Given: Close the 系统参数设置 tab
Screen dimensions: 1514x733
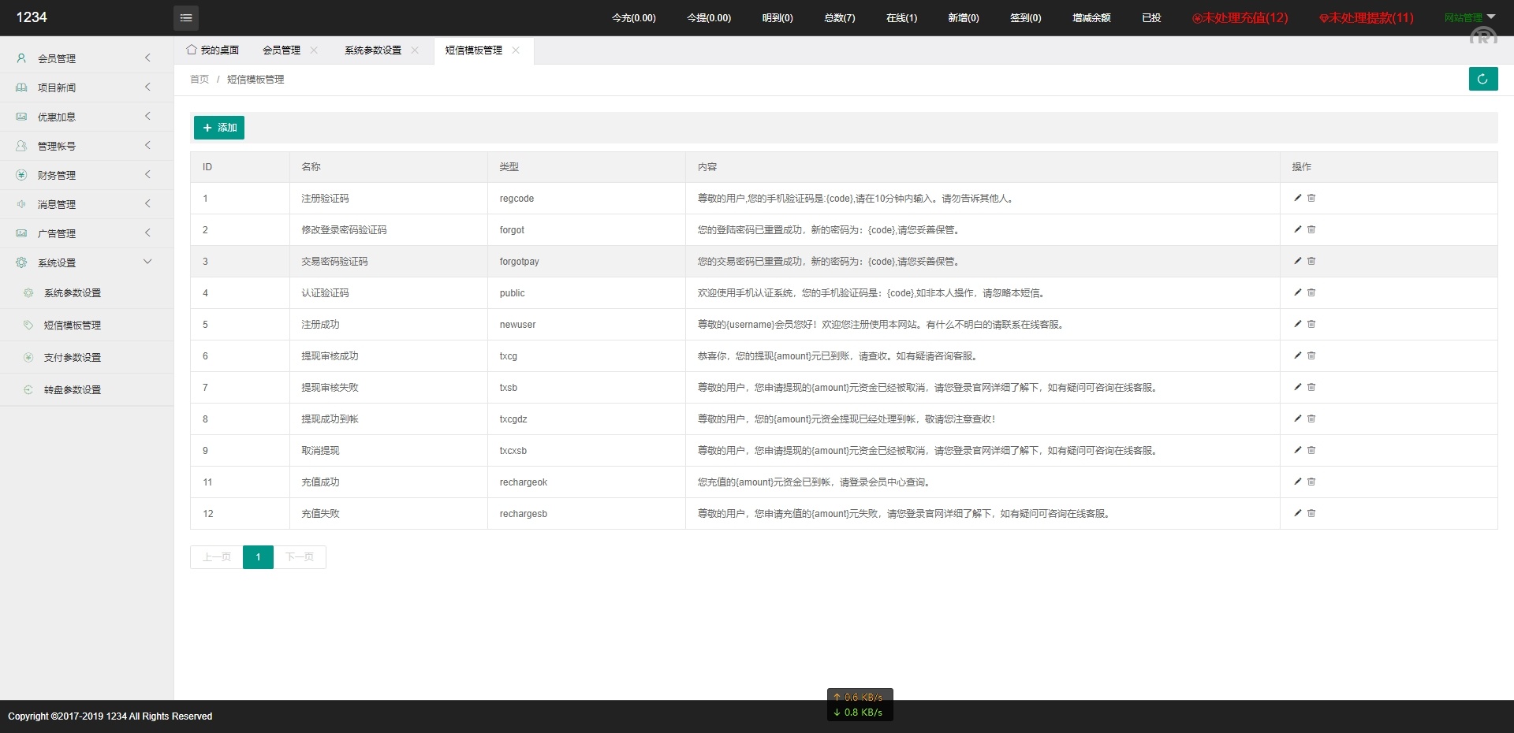Looking at the screenshot, I should coord(415,50).
